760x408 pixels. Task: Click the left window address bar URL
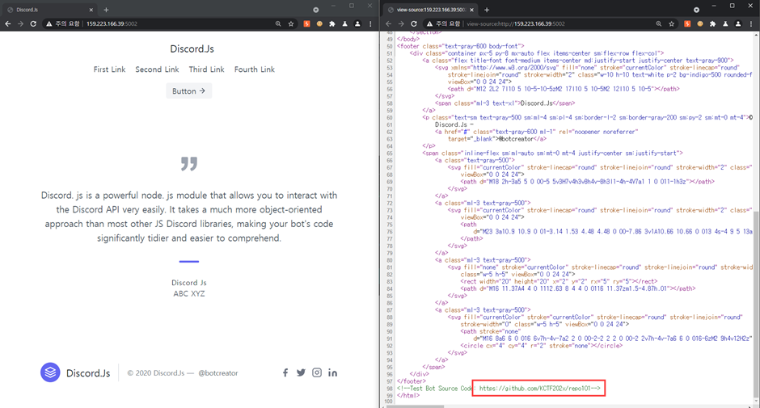(x=112, y=23)
